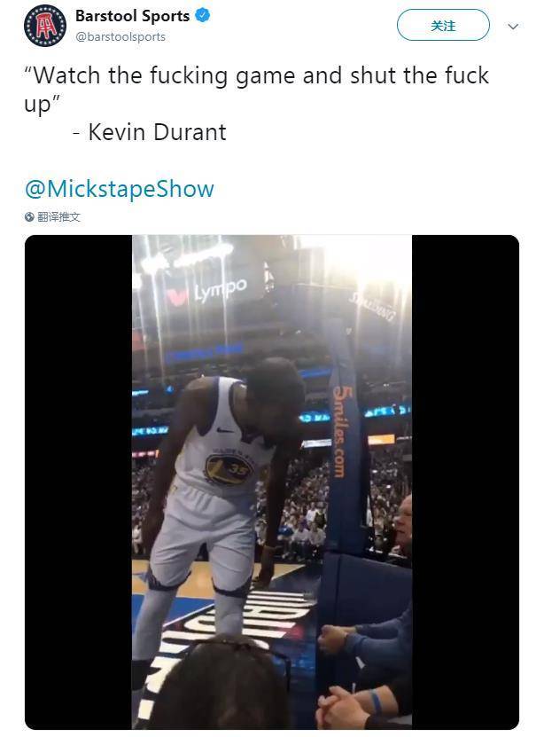Click the Spalding backboard text in video
544x737 pixels.
(x=373, y=306)
